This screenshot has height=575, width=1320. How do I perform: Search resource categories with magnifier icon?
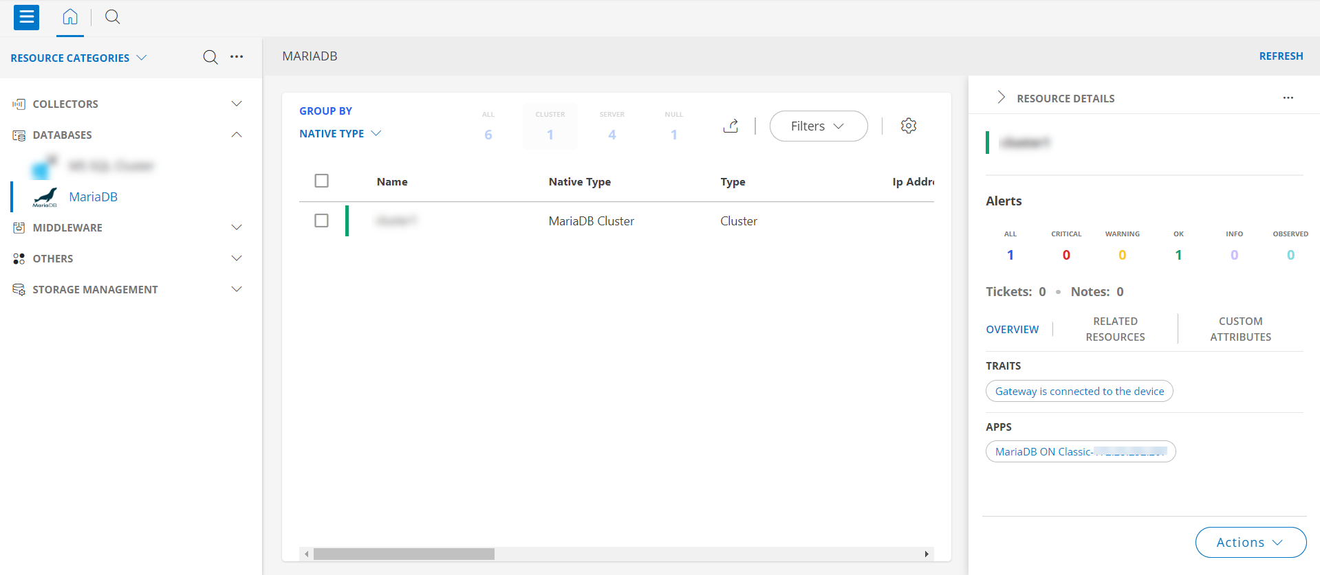(x=210, y=57)
